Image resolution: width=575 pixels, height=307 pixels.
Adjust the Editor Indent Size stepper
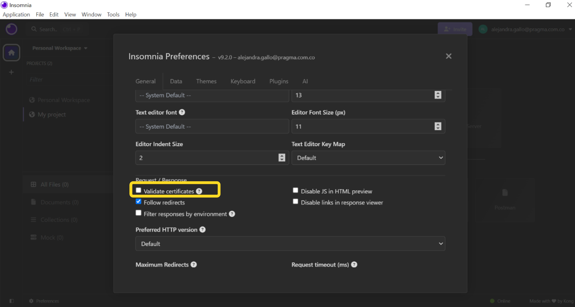coord(282,158)
